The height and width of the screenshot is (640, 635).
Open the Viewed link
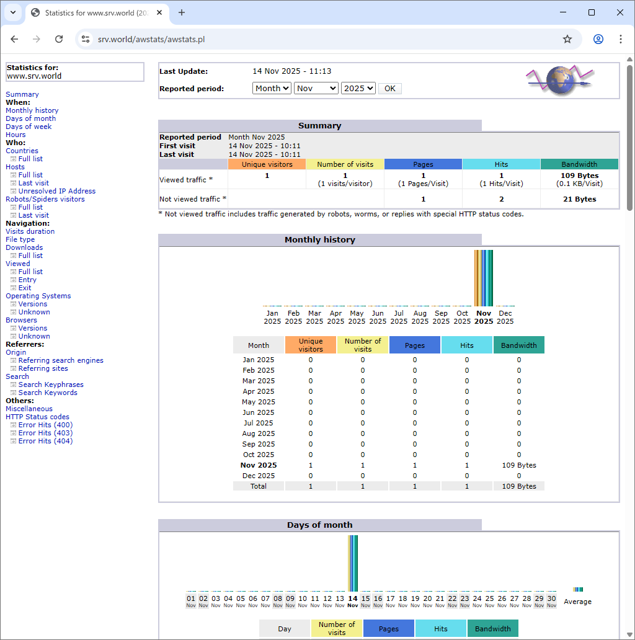pos(17,264)
